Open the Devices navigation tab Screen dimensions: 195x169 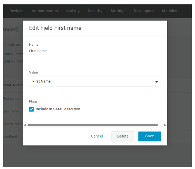tap(16, 11)
